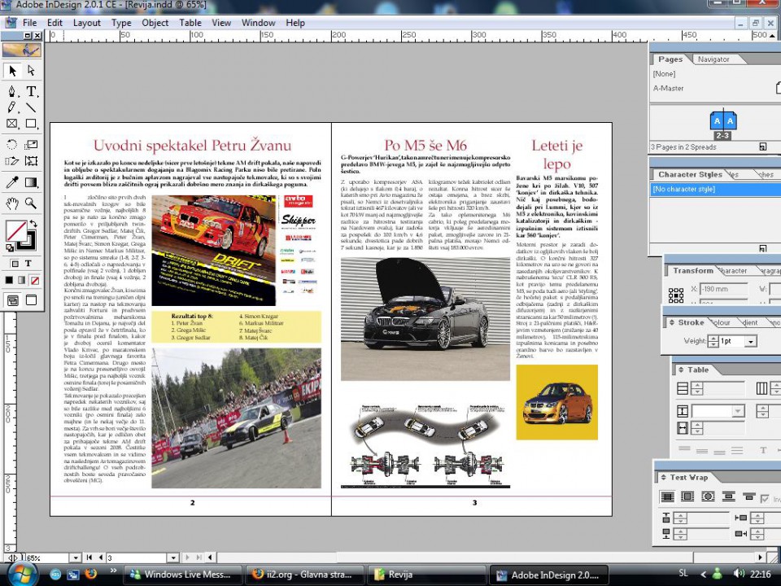Viewport: 781px width, 586px height.
Task: Click the Default Fill and Stroke icon
Action: point(10,247)
